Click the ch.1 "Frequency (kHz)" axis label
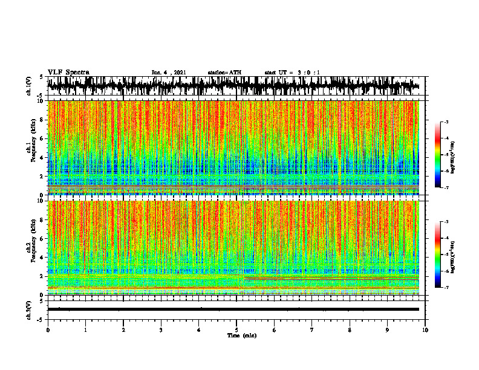479x370 pixels. 34,141
